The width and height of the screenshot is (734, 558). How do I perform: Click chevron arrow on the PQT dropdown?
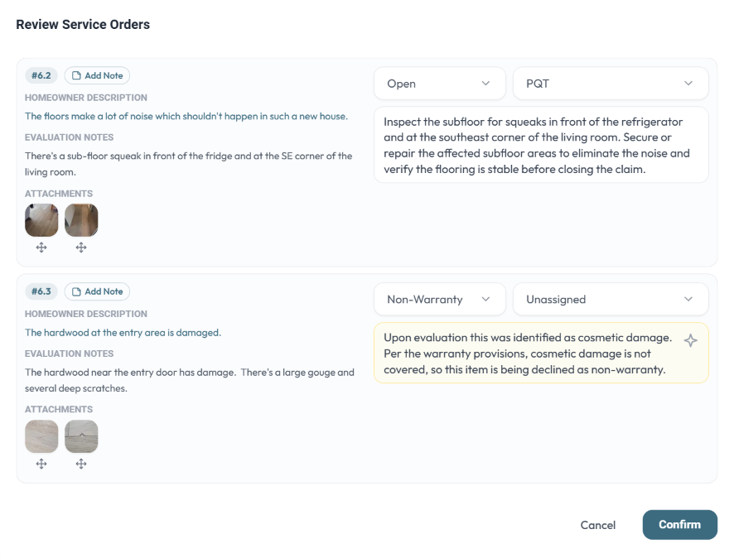pos(688,84)
